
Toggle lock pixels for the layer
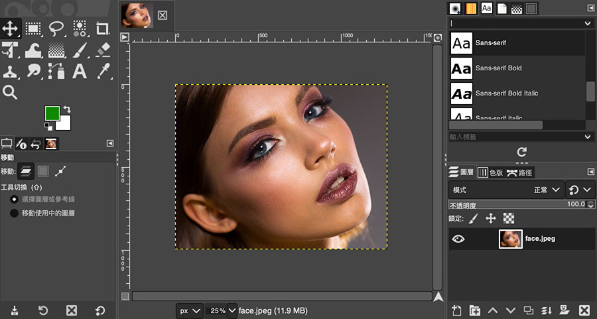click(473, 218)
